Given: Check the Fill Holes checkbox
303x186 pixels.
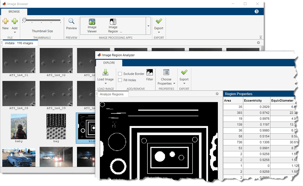Looking at the screenshot, I should click(x=120, y=80).
